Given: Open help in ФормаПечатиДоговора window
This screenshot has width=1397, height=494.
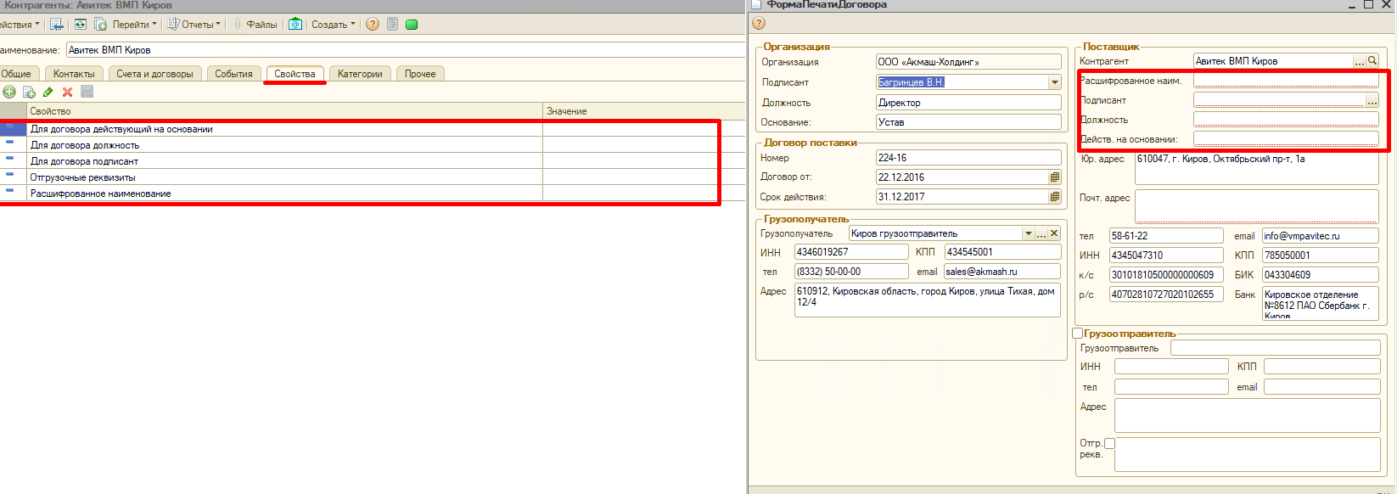Looking at the screenshot, I should point(759,24).
